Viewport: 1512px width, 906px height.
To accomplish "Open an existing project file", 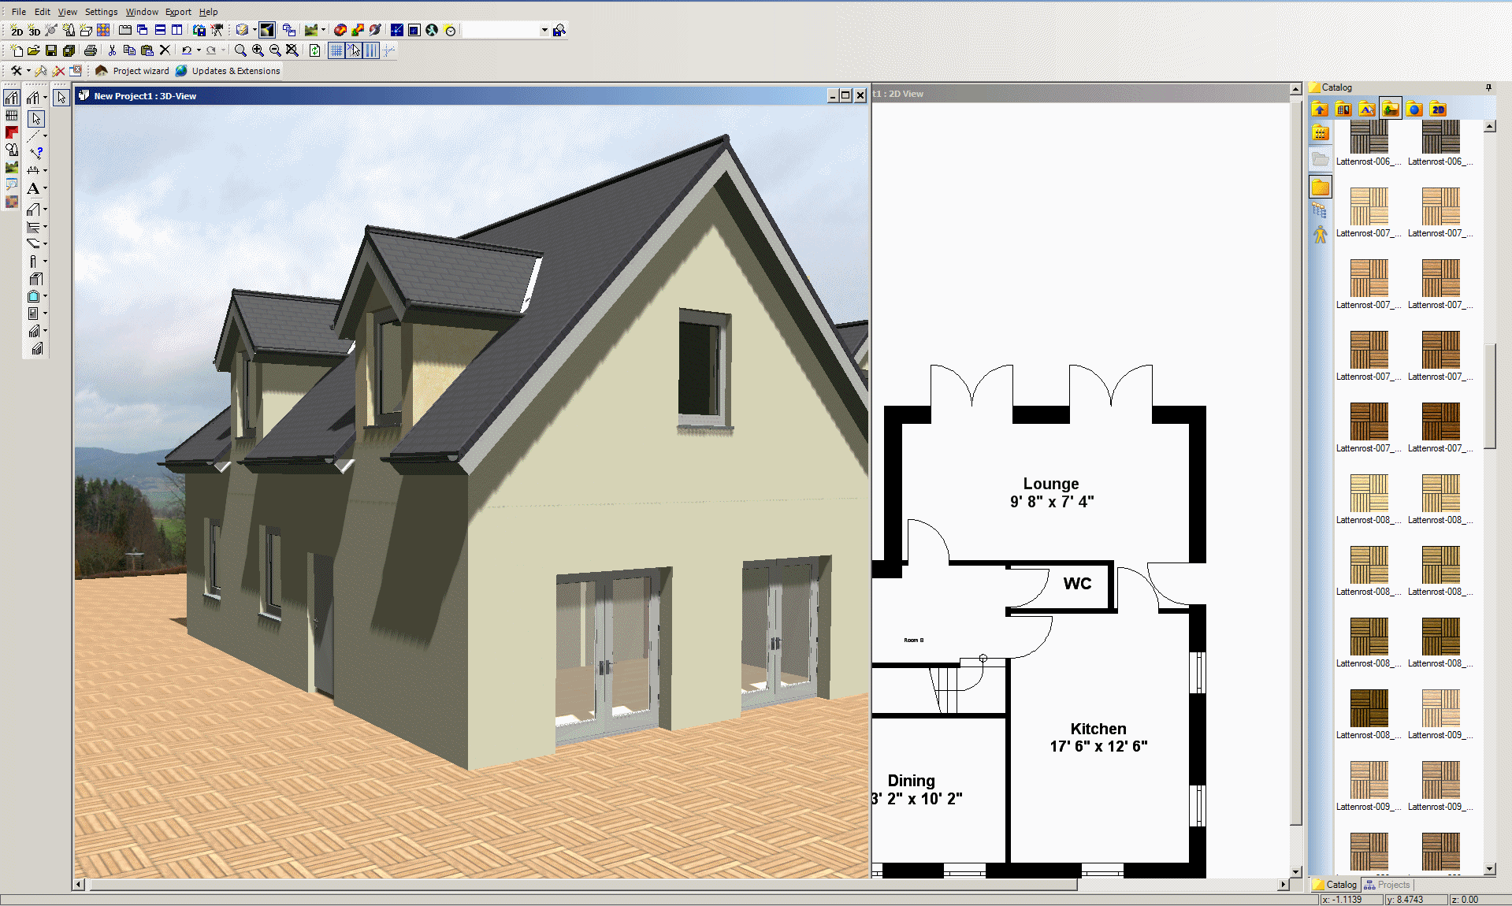I will (x=34, y=50).
